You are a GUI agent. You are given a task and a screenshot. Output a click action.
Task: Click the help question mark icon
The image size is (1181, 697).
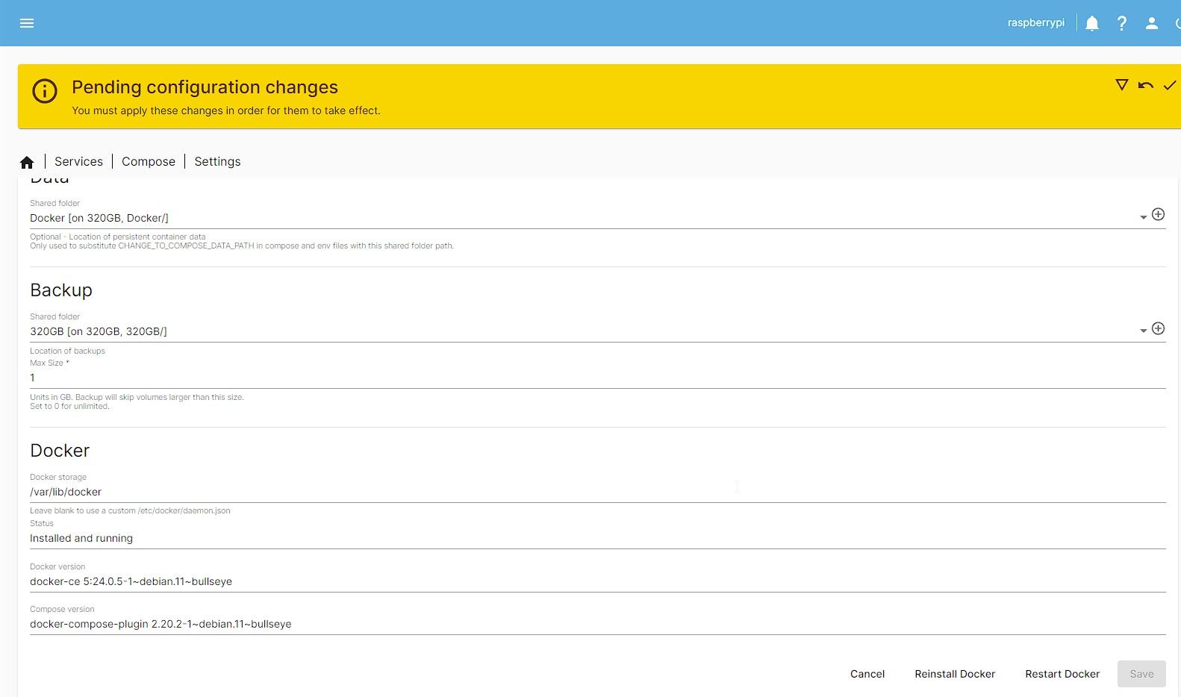(1121, 23)
